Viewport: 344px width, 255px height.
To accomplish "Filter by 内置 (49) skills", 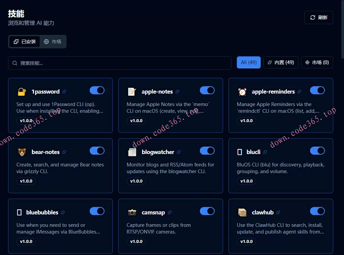I will coord(281,62).
